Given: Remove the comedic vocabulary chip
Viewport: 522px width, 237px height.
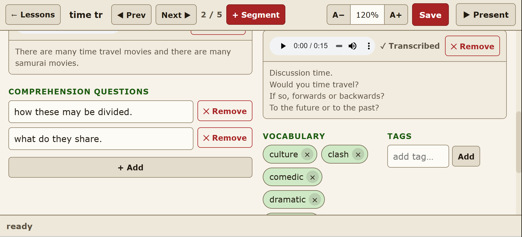Looking at the screenshot, I should point(312,177).
